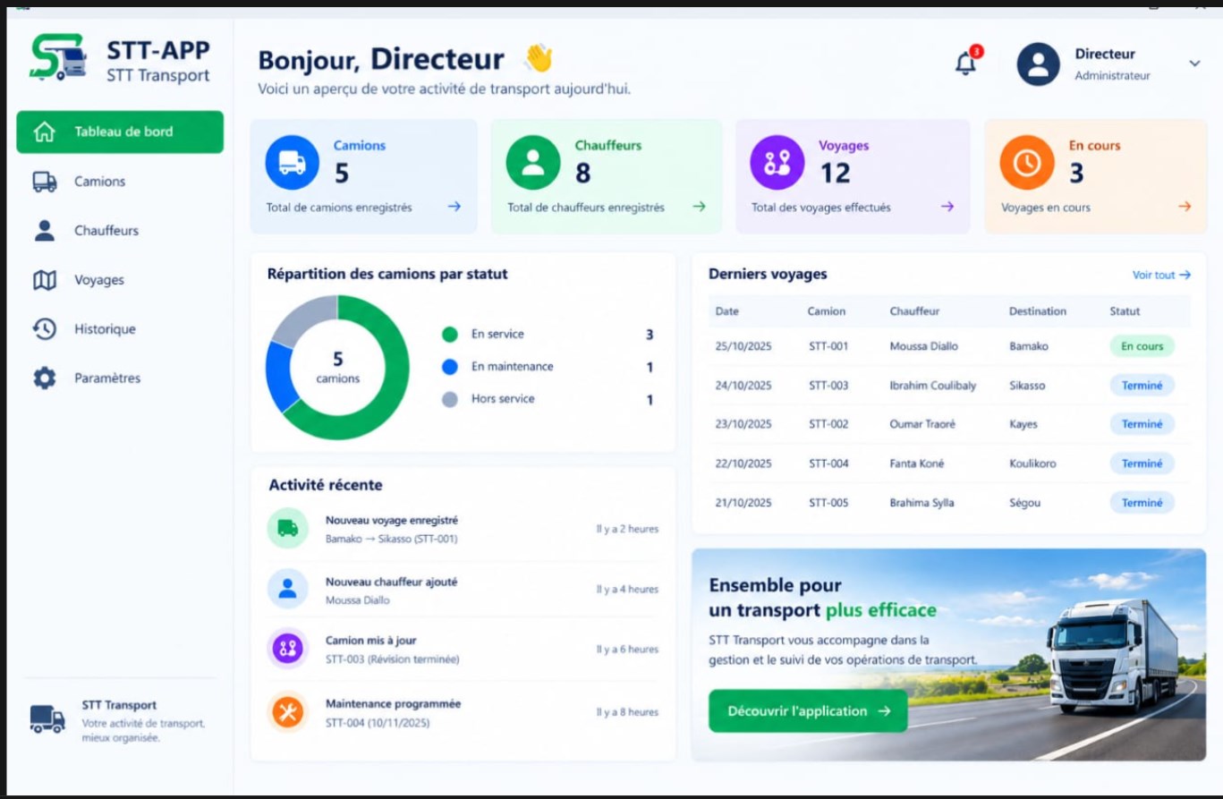
Task: Click the Directeur profile avatar
Action: pos(1039,64)
